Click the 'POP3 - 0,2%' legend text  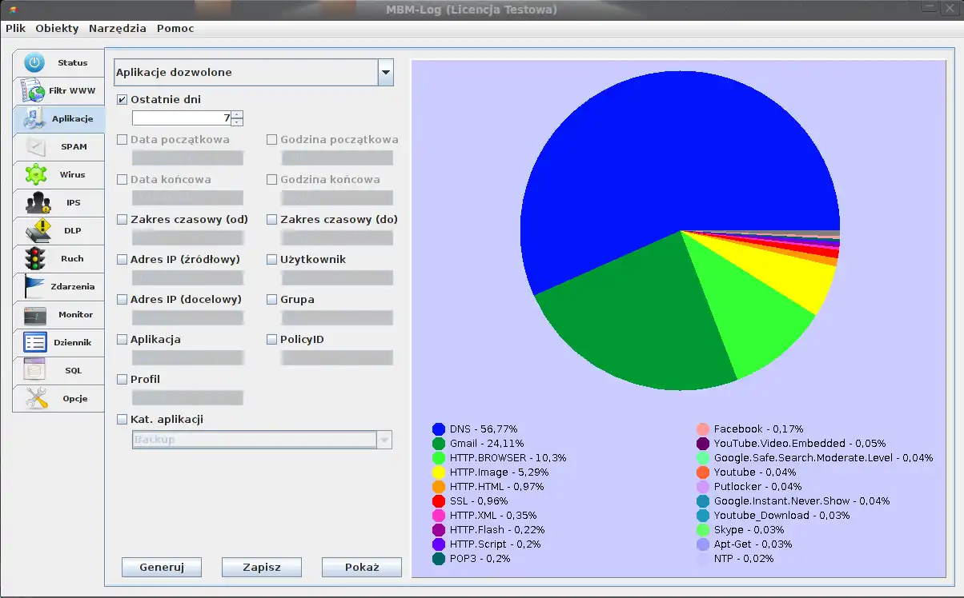[480, 559]
